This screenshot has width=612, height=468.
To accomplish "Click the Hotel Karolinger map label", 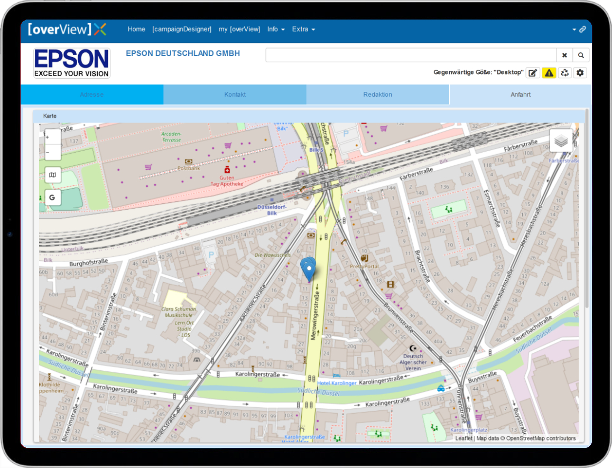I will (x=337, y=383).
